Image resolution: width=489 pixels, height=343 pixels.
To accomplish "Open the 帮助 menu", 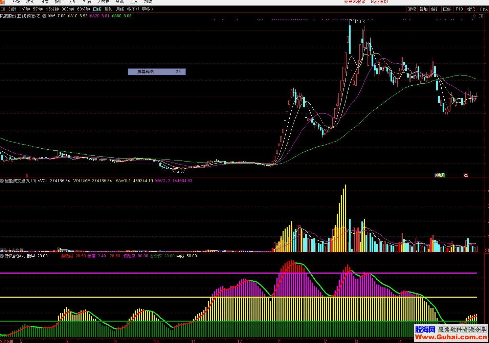I will (x=148, y=2).
